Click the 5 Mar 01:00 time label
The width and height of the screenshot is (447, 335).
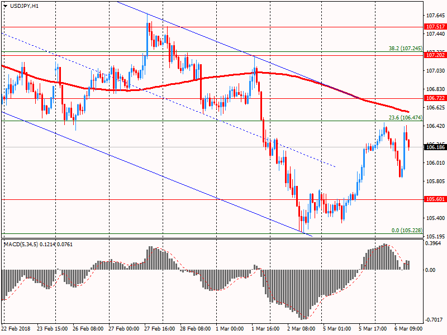click(x=337, y=328)
